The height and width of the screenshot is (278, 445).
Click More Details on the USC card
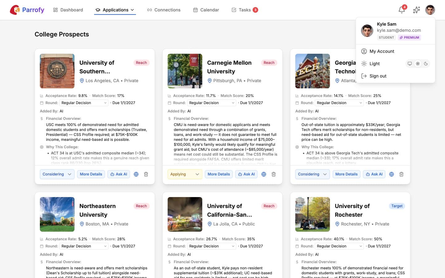click(x=91, y=174)
